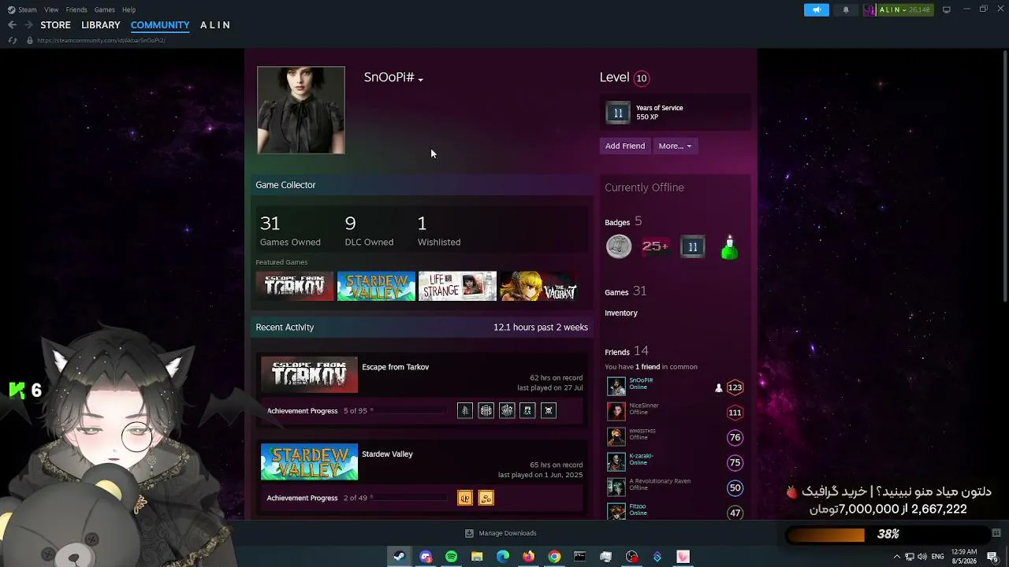Open the SnOoPi# profile avatar picture

[x=300, y=109]
